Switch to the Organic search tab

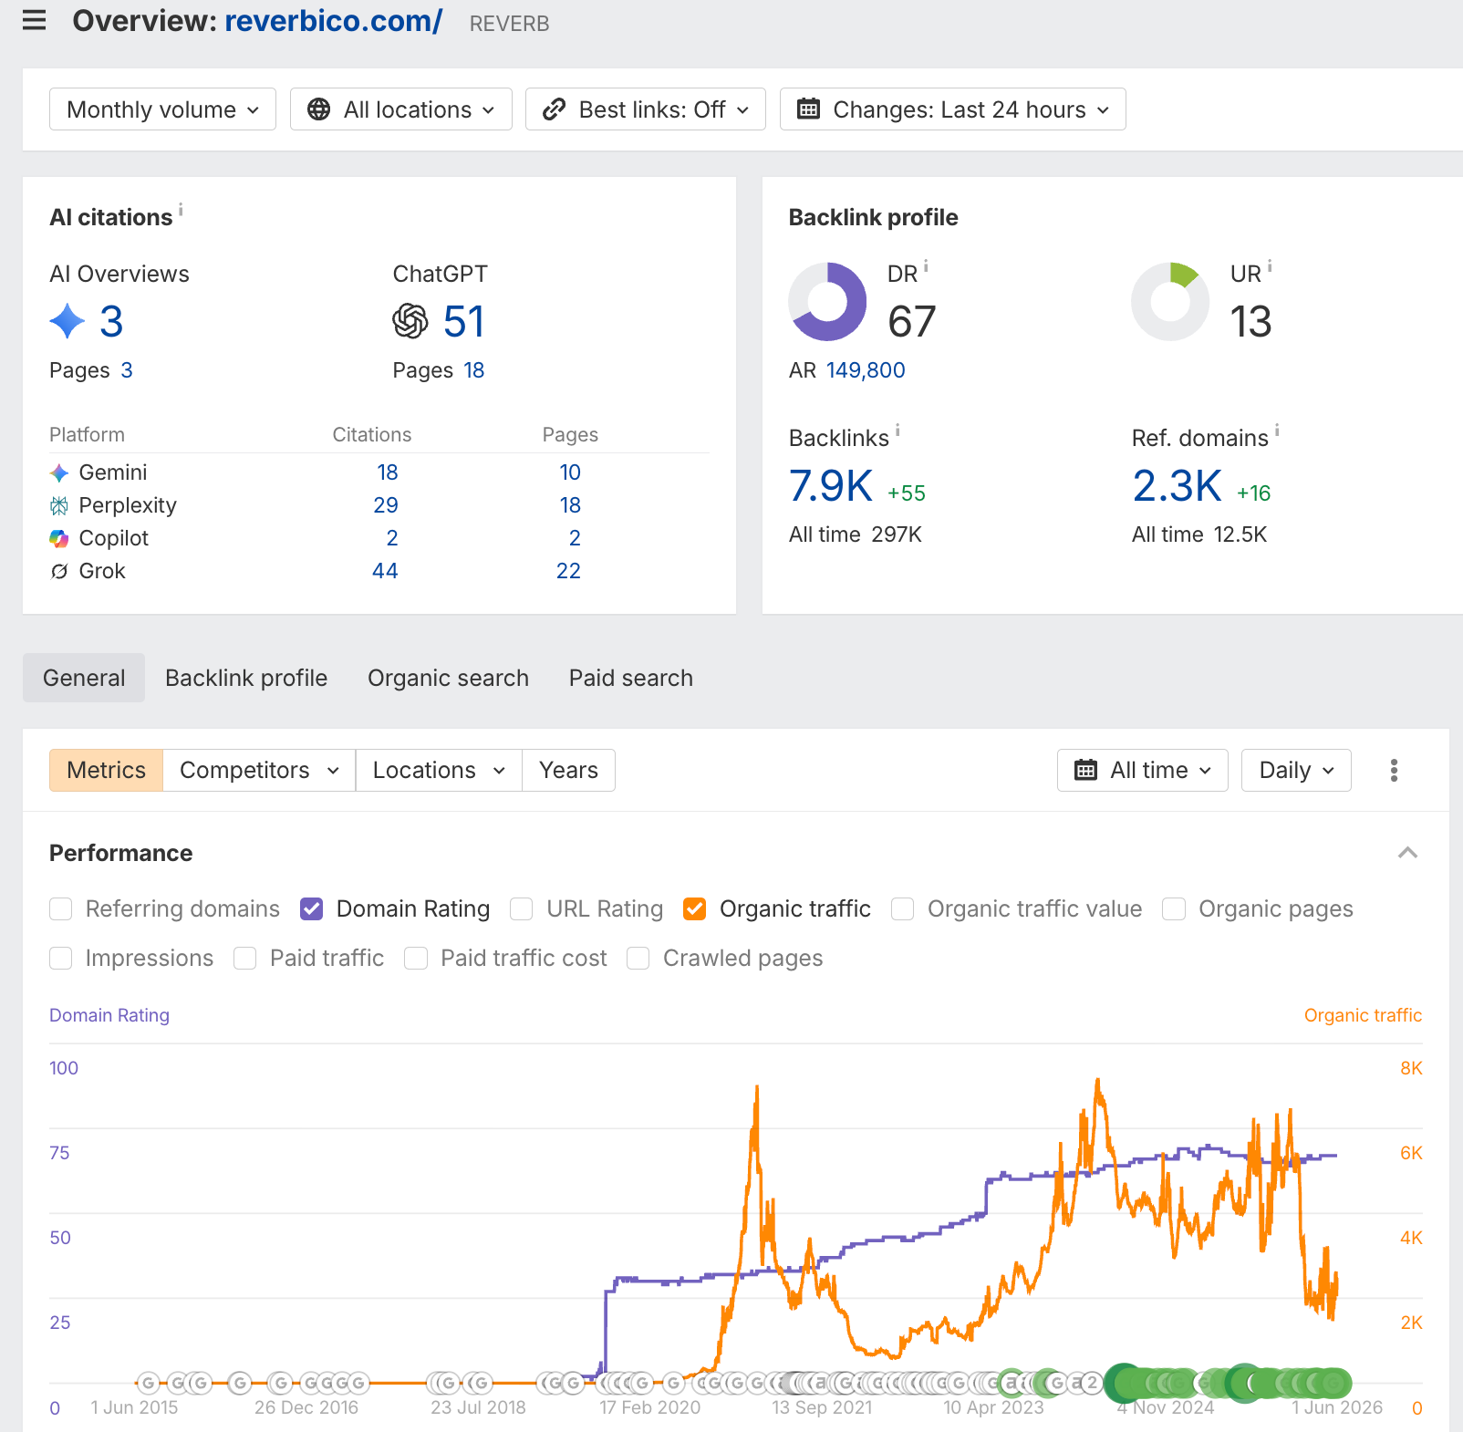pyautogui.click(x=448, y=678)
